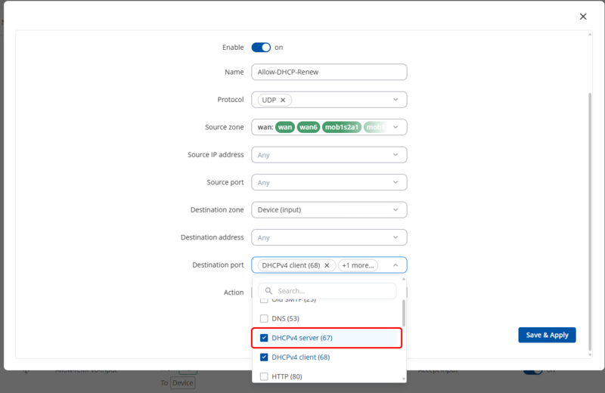Check the HTTP (80) option
Image resolution: width=605 pixels, height=393 pixels.
click(264, 376)
